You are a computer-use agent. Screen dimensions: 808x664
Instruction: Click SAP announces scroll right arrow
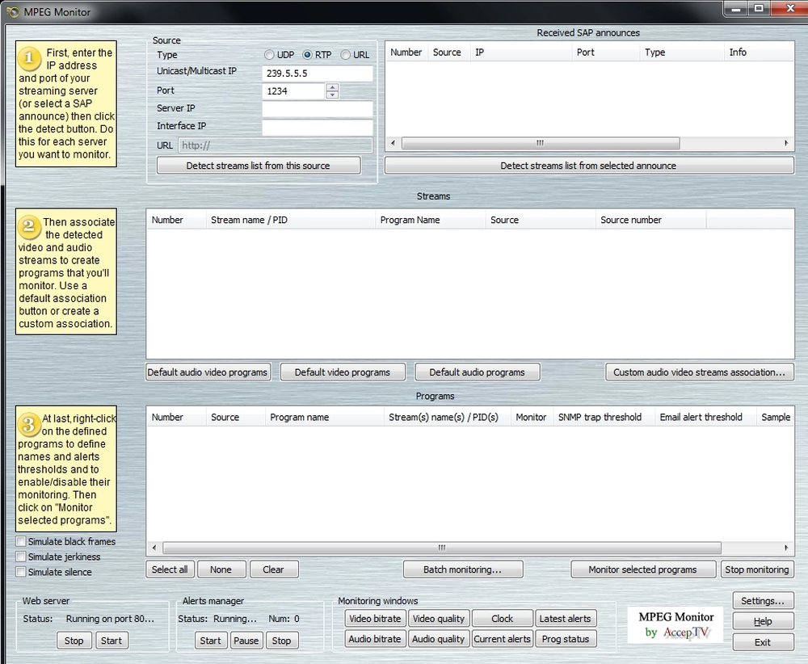click(x=786, y=143)
